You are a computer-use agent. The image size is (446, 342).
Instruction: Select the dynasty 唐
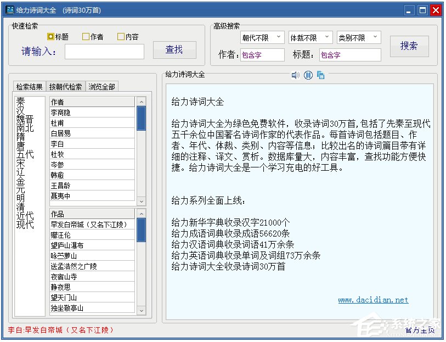coord(21,145)
